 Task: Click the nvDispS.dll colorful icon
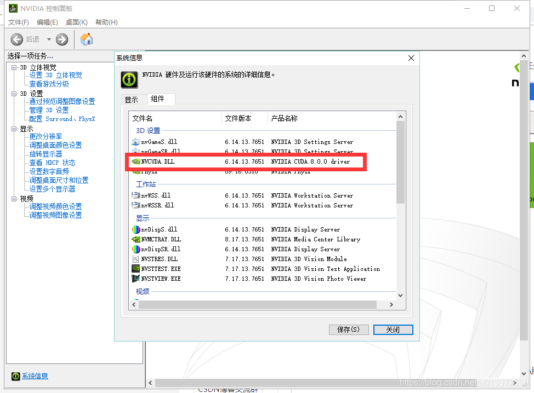click(136, 229)
